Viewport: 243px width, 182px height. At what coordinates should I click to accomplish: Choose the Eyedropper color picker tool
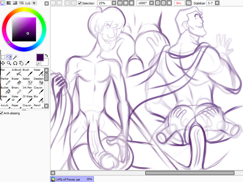tap(27, 63)
